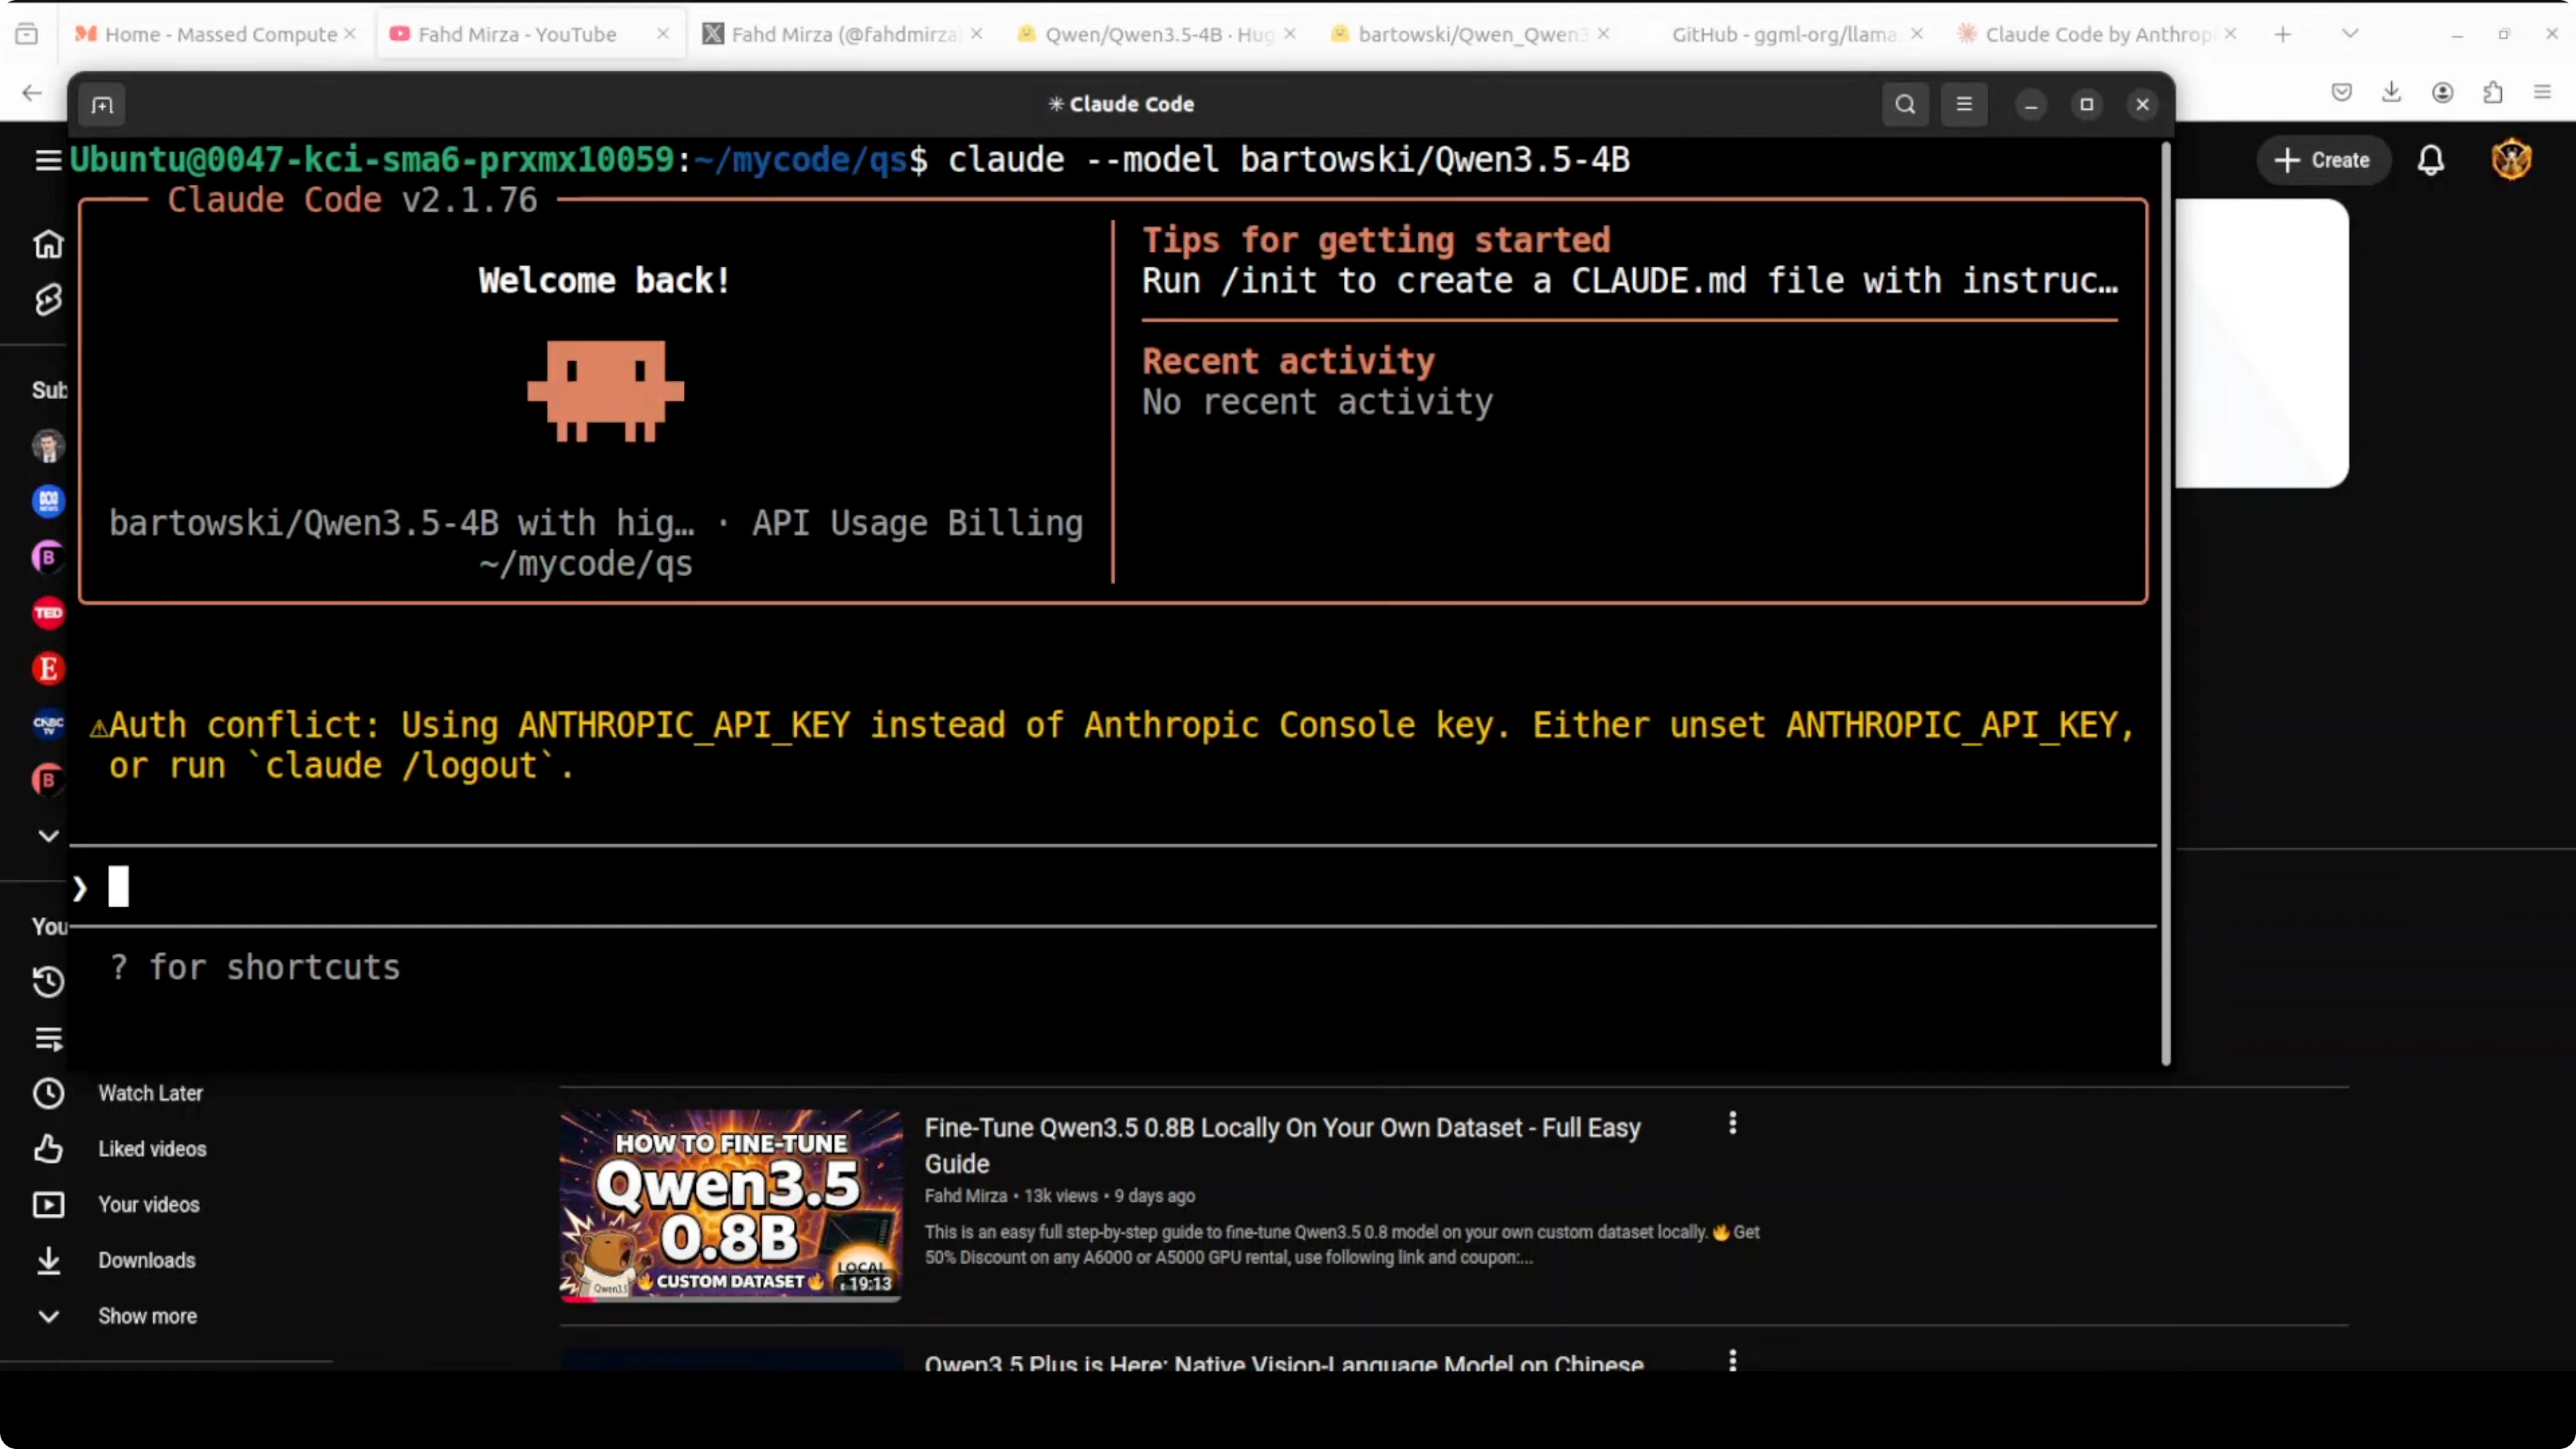Open browser extensions puzzle icon

pyautogui.click(x=2493, y=92)
